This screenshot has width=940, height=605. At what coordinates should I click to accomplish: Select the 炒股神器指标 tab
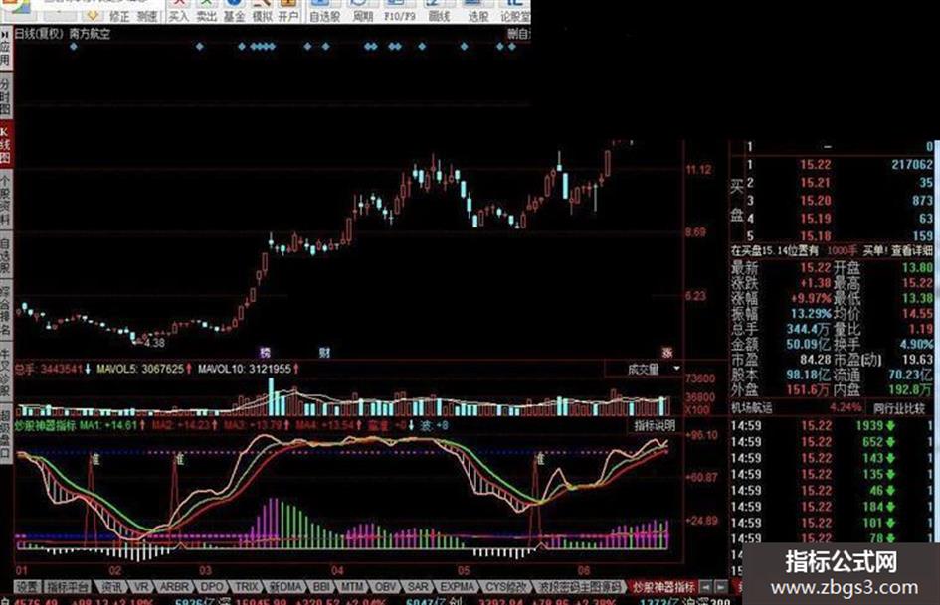664,587
